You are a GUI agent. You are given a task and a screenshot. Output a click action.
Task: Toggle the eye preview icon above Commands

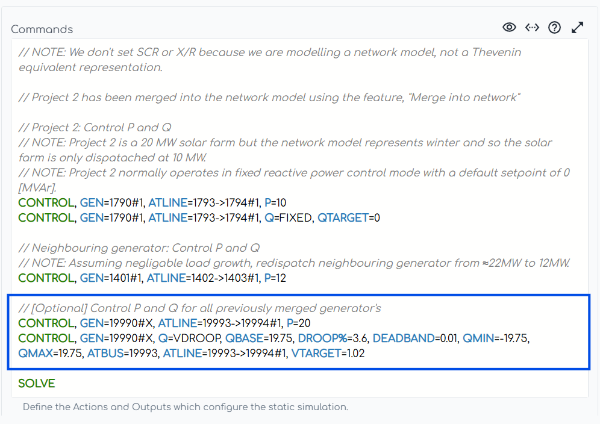(509, 27)
